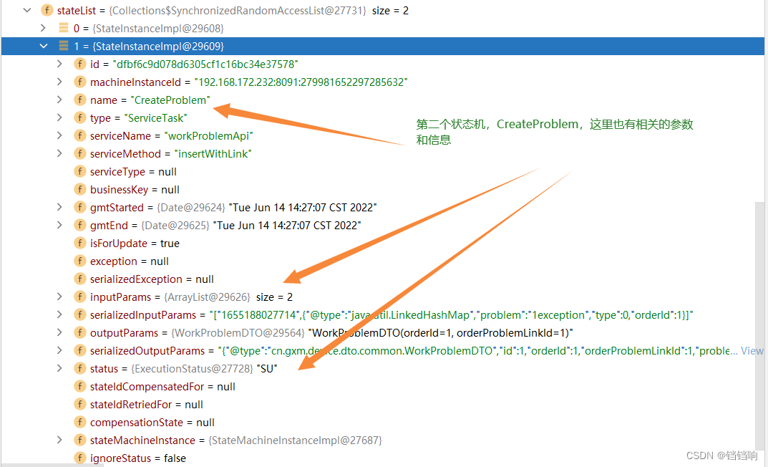Expand the machineInstanceId field
The image size is (768, 467).
(x=59, y=82)
